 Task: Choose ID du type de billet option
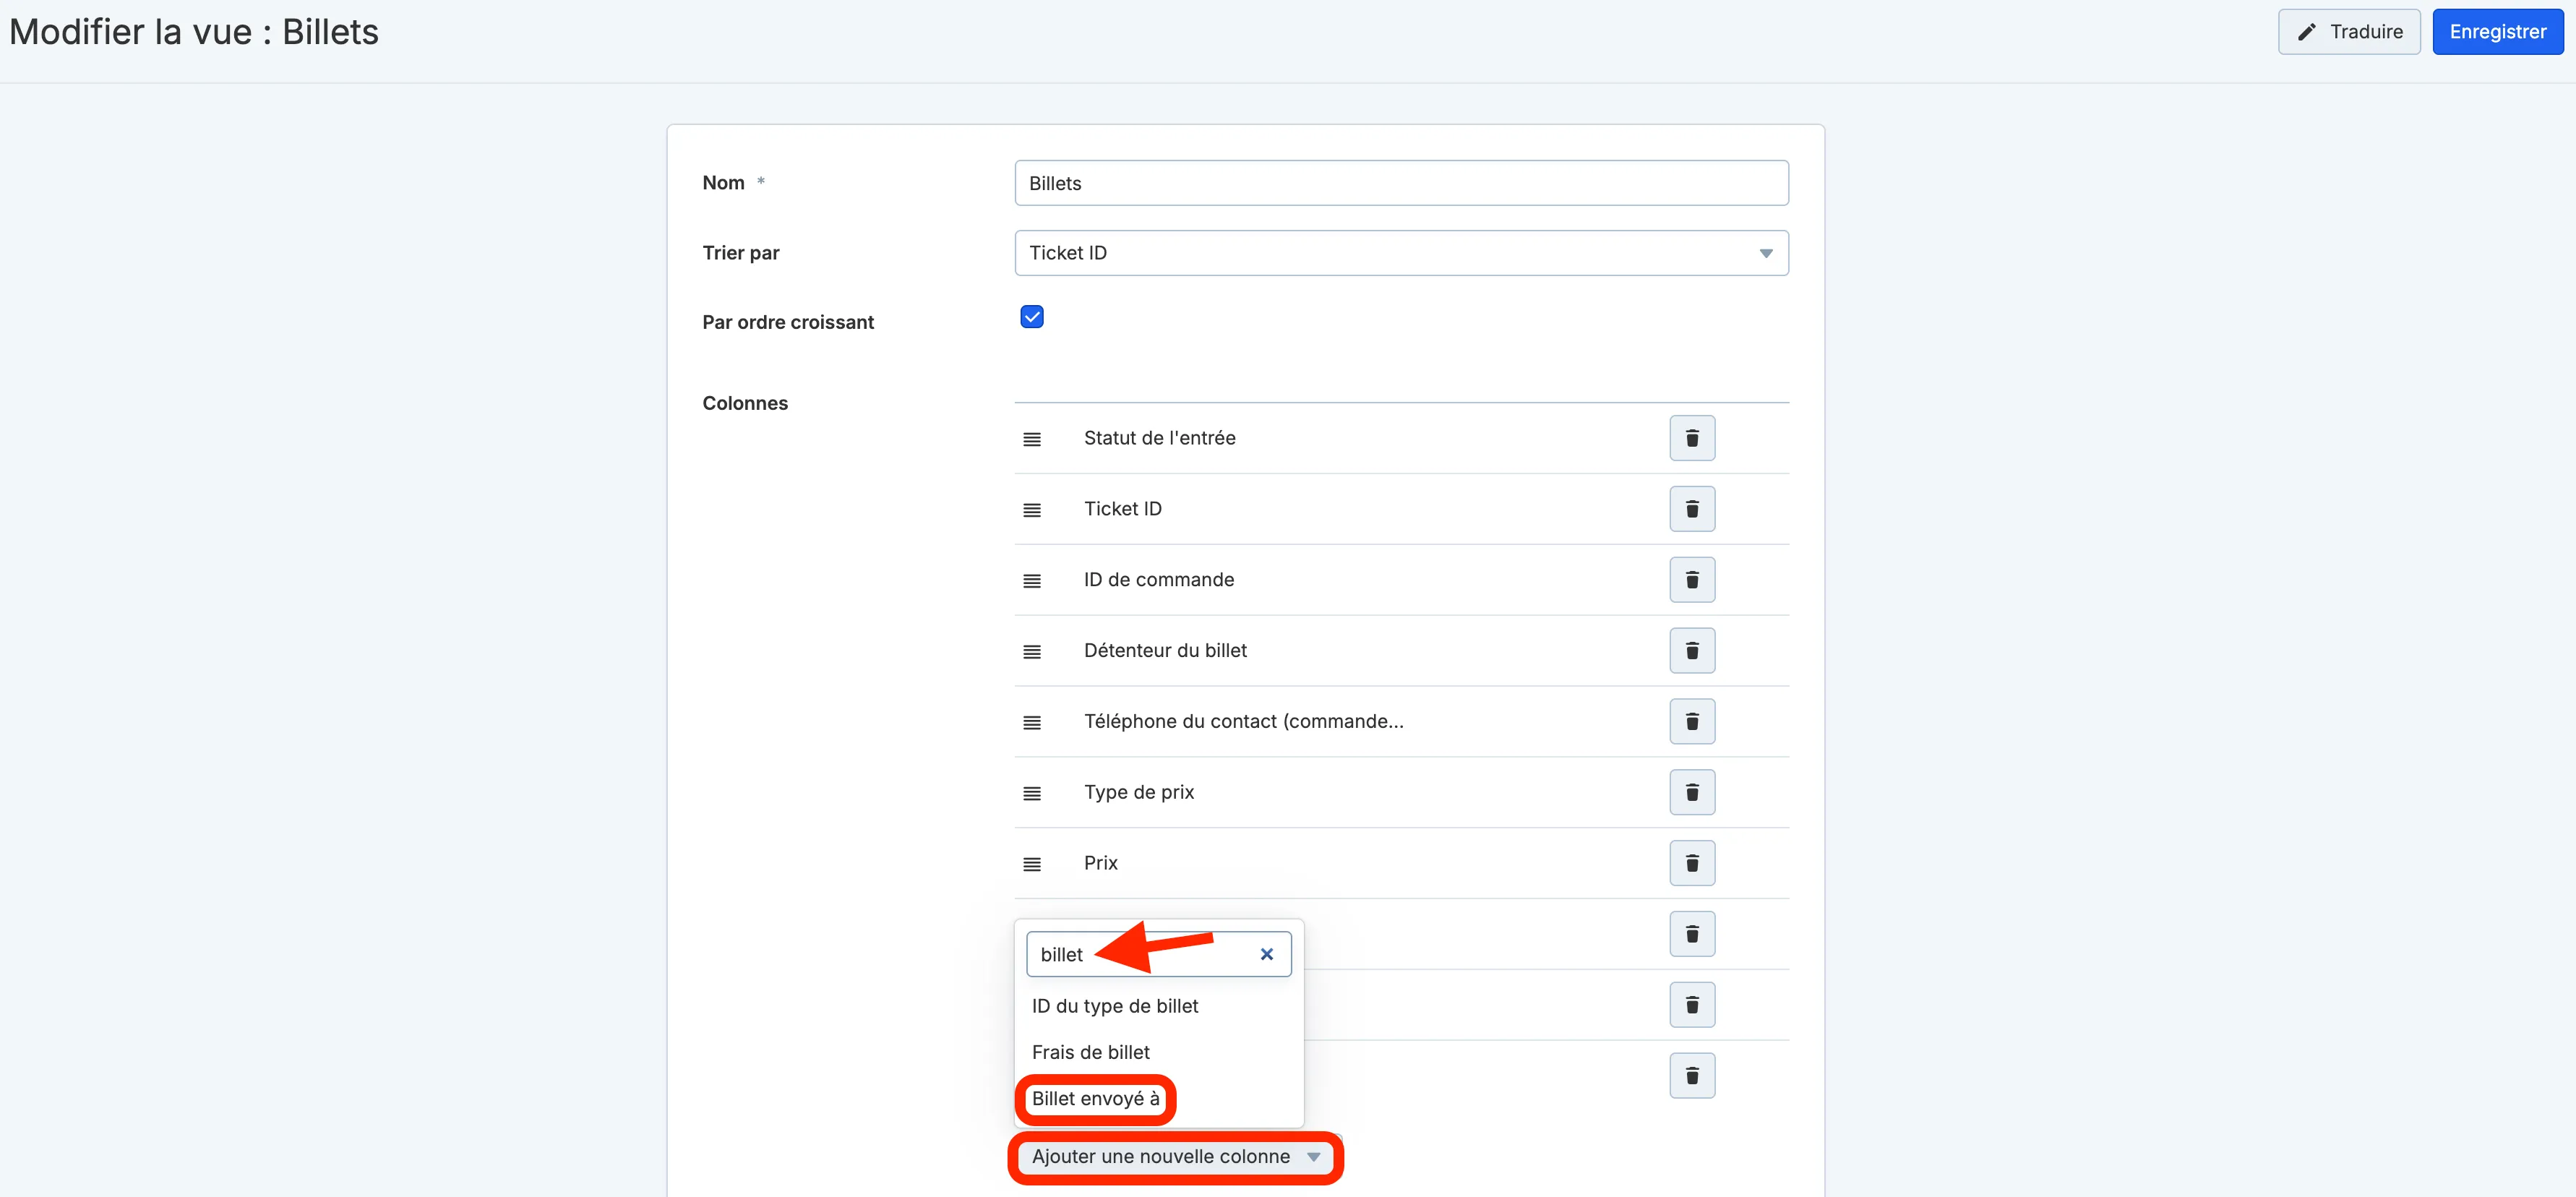point(1159,1006)
